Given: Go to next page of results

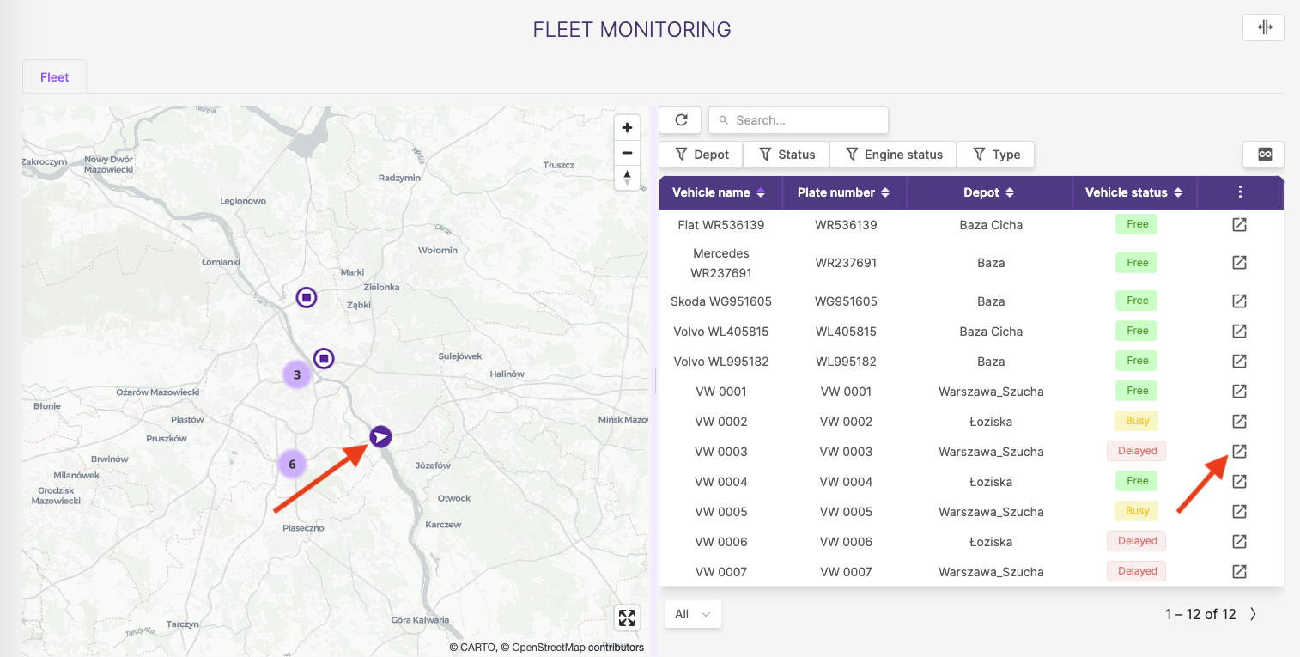Looking at the screenshot, I should pyautogui.click(x=1253, y=614).
